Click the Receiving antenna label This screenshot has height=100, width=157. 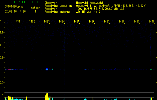57,12
